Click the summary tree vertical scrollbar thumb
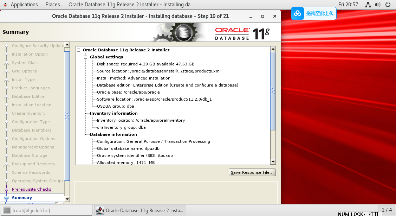396x216 pixels. 273,91
